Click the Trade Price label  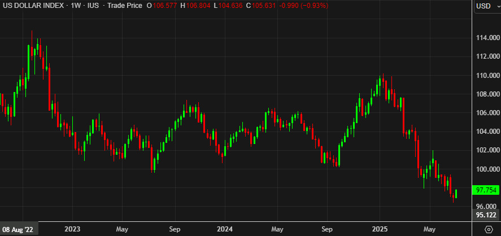click(x=124, y=6)
